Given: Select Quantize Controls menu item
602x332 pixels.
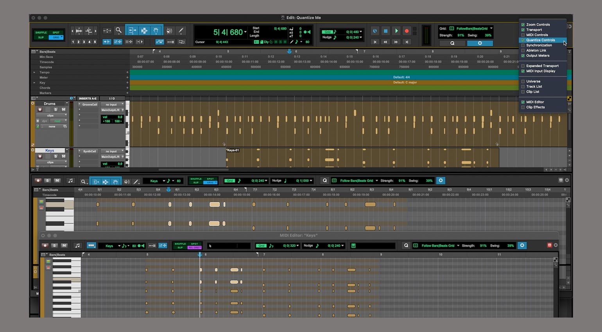Looking at the screenshot, I should 543,40.
